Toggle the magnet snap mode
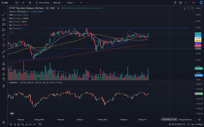 tap(3, 64)
